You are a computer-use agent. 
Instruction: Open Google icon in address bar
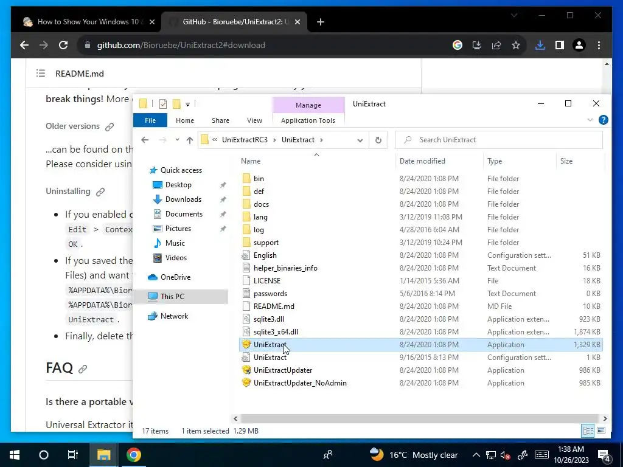(458, 45)
